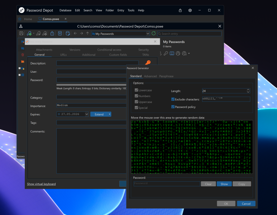Click the key icon under My Passwords
Screen dimensions: 277x215
166,53
